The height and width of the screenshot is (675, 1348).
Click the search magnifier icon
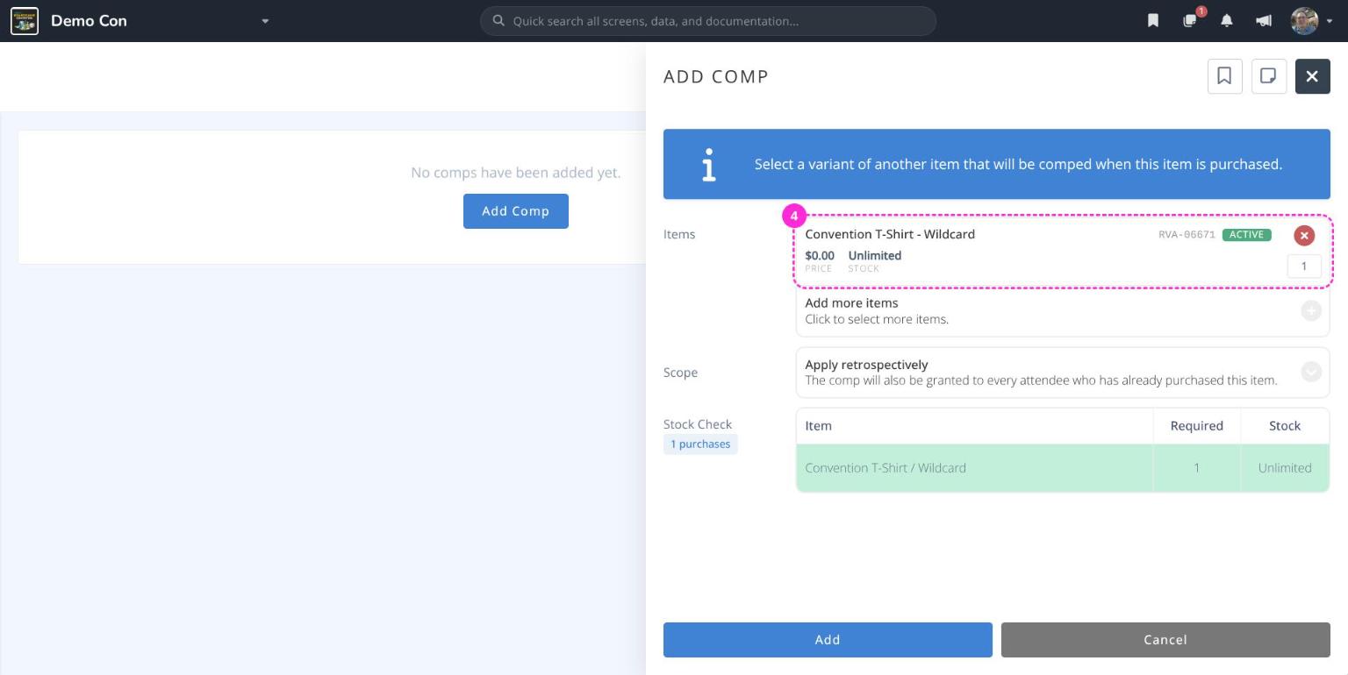coord(498,21)
